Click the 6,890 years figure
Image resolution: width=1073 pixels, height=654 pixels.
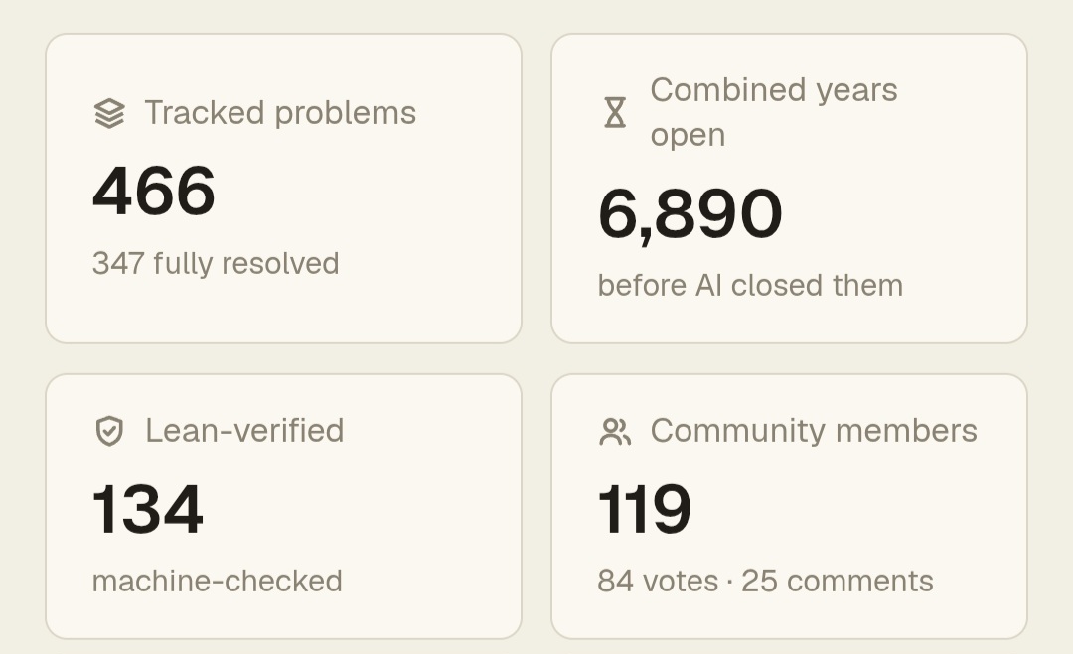pos(690,214)
